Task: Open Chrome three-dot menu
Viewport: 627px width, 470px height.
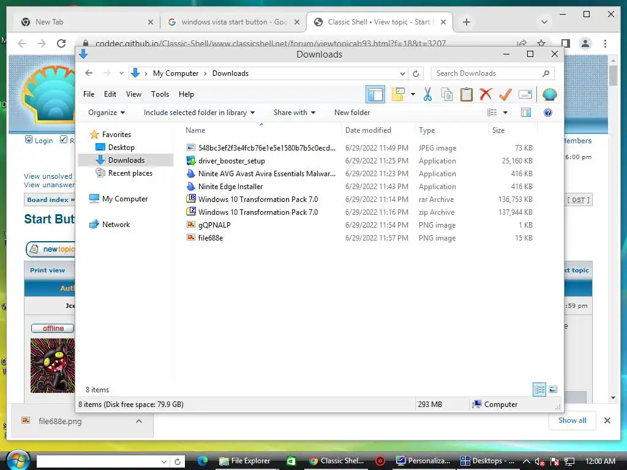Action: (605, 43)
